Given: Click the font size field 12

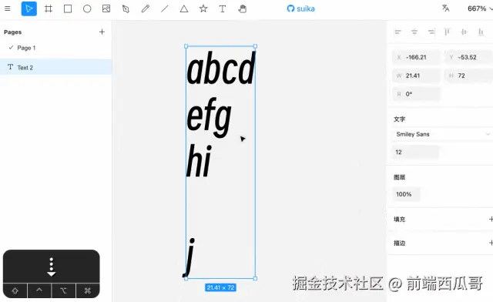Looking at the screenshot, I should 416,153.
